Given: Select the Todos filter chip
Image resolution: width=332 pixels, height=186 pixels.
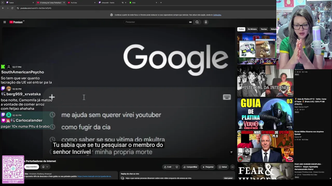Looking at the screenshot, I should coord(241,29).
